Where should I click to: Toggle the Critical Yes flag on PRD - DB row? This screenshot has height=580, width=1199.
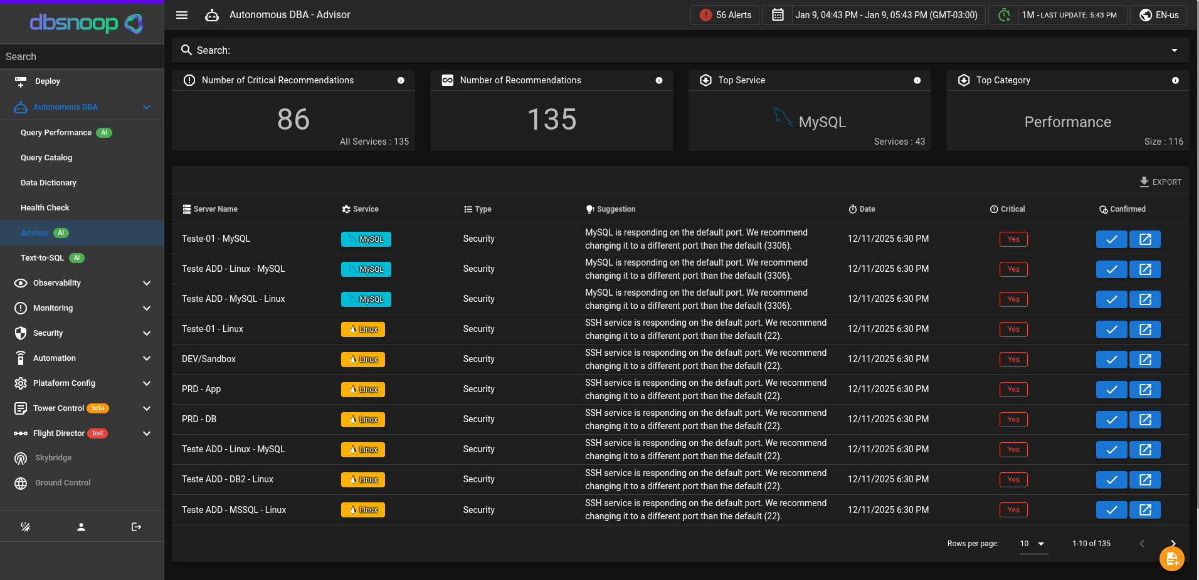[1013, 419]
